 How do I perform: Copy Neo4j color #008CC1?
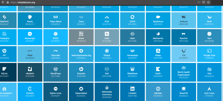coord(30,24)
